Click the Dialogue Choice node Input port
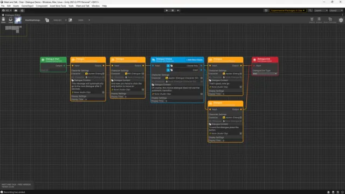 tap(153, 66)
